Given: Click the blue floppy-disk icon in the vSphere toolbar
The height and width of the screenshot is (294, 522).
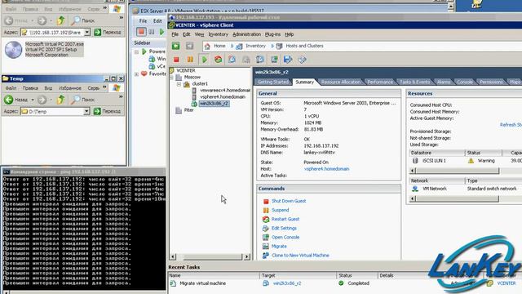Looking at the screenshot, I should click(x=288, y=60).
